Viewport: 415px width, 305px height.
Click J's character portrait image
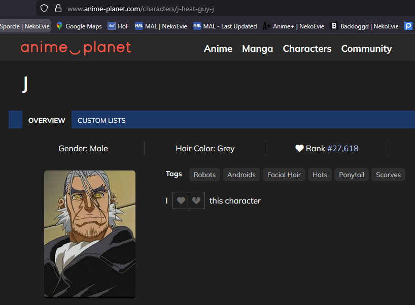tap(90, 234)
